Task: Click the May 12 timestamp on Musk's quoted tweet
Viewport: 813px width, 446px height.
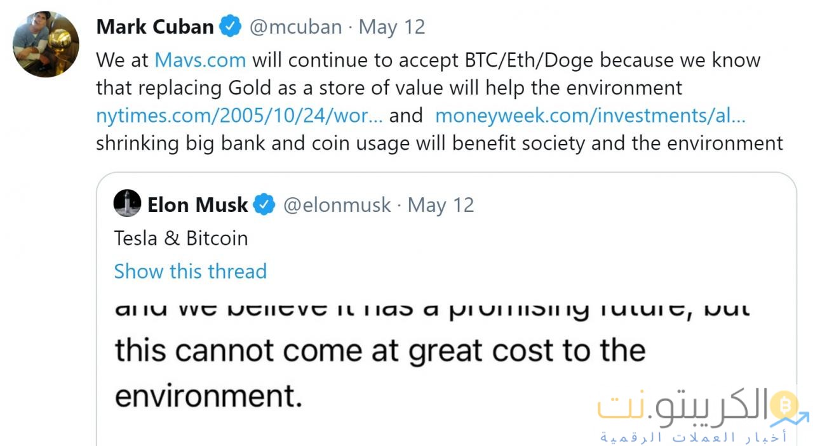Action: (x=441, y=205)
